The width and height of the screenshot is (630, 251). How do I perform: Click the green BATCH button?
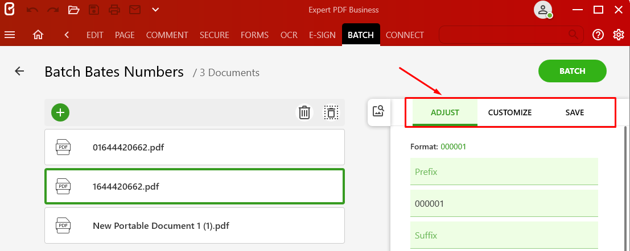tap(572, 71)
